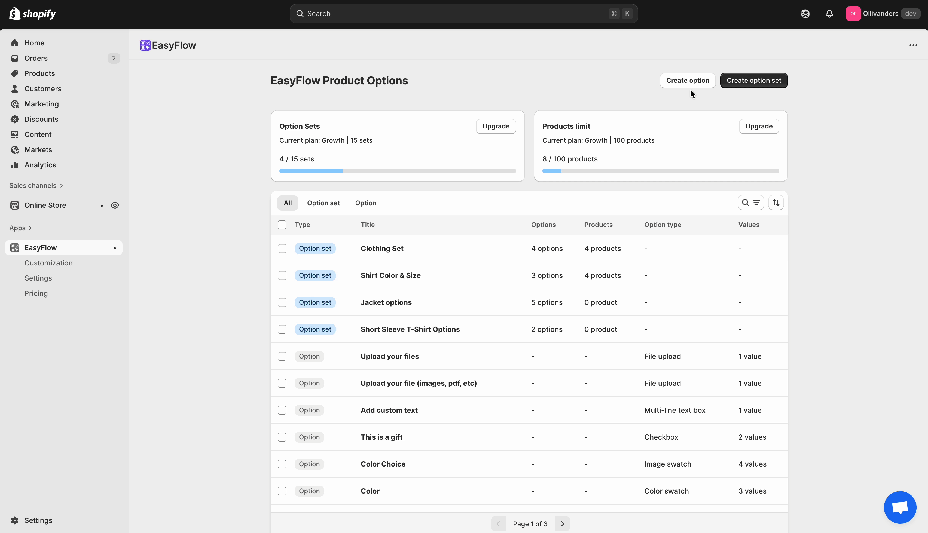Open the admin assistant face icon in top bar
Screen dimensions: 928x533
[806, 14]
